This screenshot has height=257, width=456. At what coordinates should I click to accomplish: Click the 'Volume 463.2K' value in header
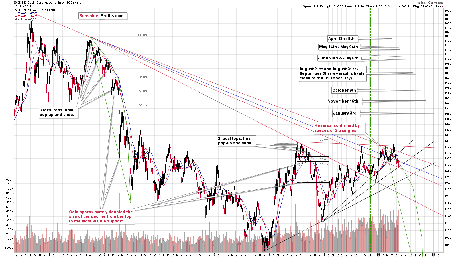pos(400,7)
